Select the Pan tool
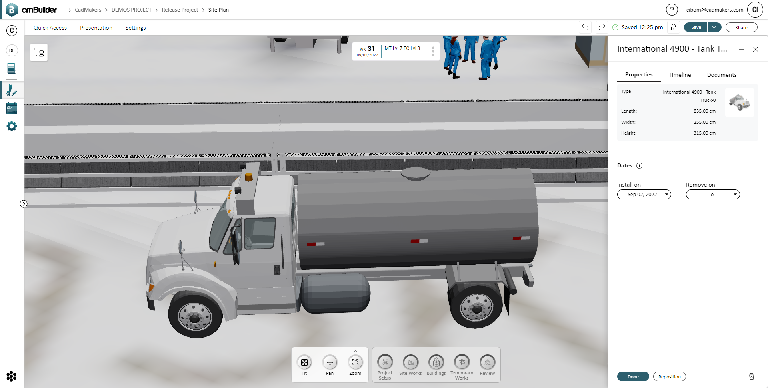This screenshot has width=768, height=388. point(330,365)
